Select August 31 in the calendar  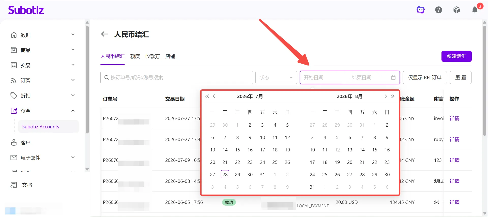[x=312, y=187]
